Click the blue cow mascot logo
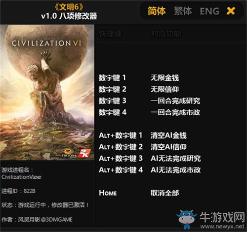The height and width of the screenshot is (232, 247). tap(186, 219)
